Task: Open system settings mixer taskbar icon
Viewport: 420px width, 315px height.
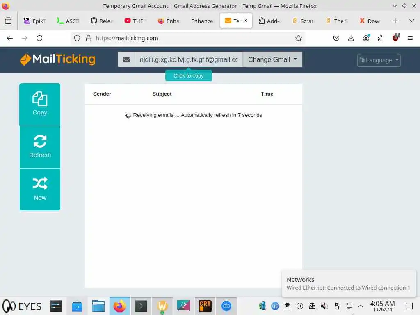Action: 56,306
